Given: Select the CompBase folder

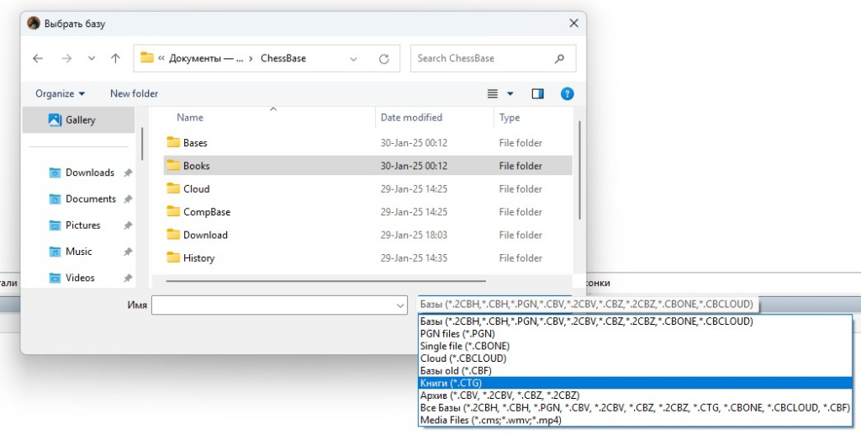Looking at the screenshot, I should pos(368,212).
